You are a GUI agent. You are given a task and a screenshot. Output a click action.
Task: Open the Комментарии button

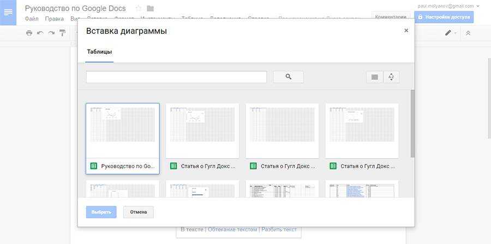coord(391,17)
